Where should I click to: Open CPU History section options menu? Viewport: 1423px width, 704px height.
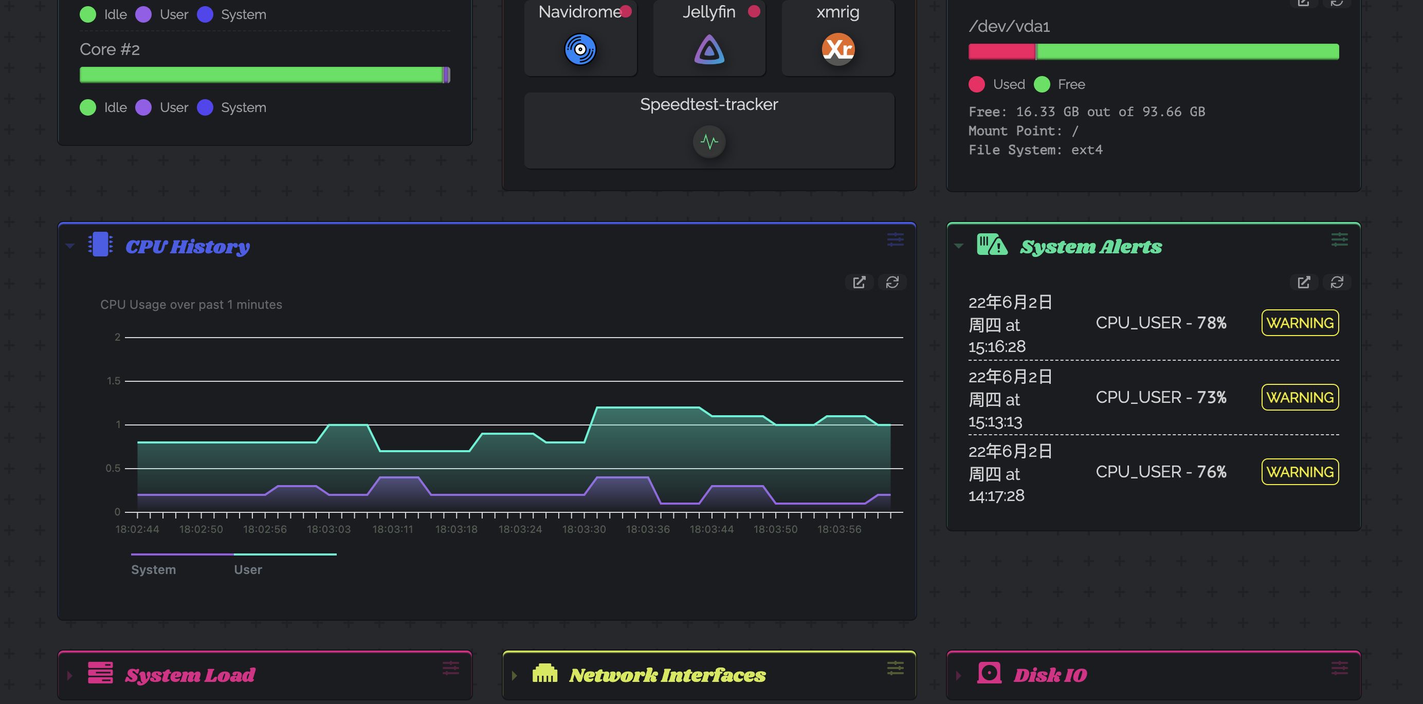click(x=895, y=239)
